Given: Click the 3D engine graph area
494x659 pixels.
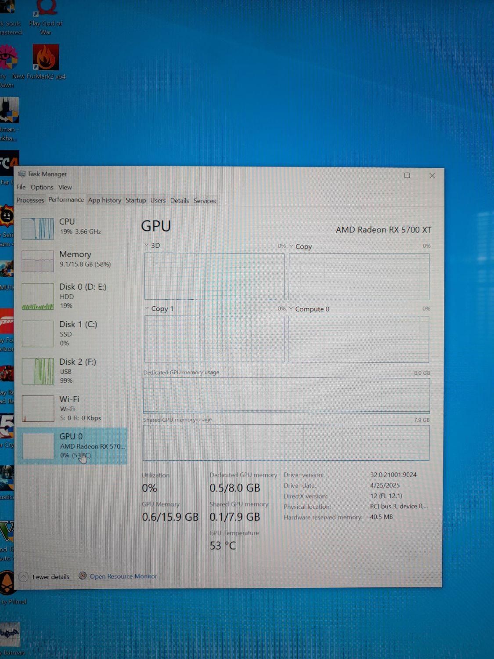Looking at the screenshot, I should click(214, 276).
